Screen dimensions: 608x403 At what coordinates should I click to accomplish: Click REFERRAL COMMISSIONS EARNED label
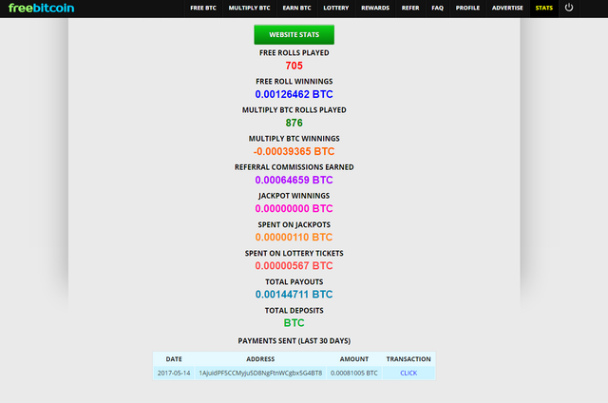pyautogui.click(x=294, y=167)
